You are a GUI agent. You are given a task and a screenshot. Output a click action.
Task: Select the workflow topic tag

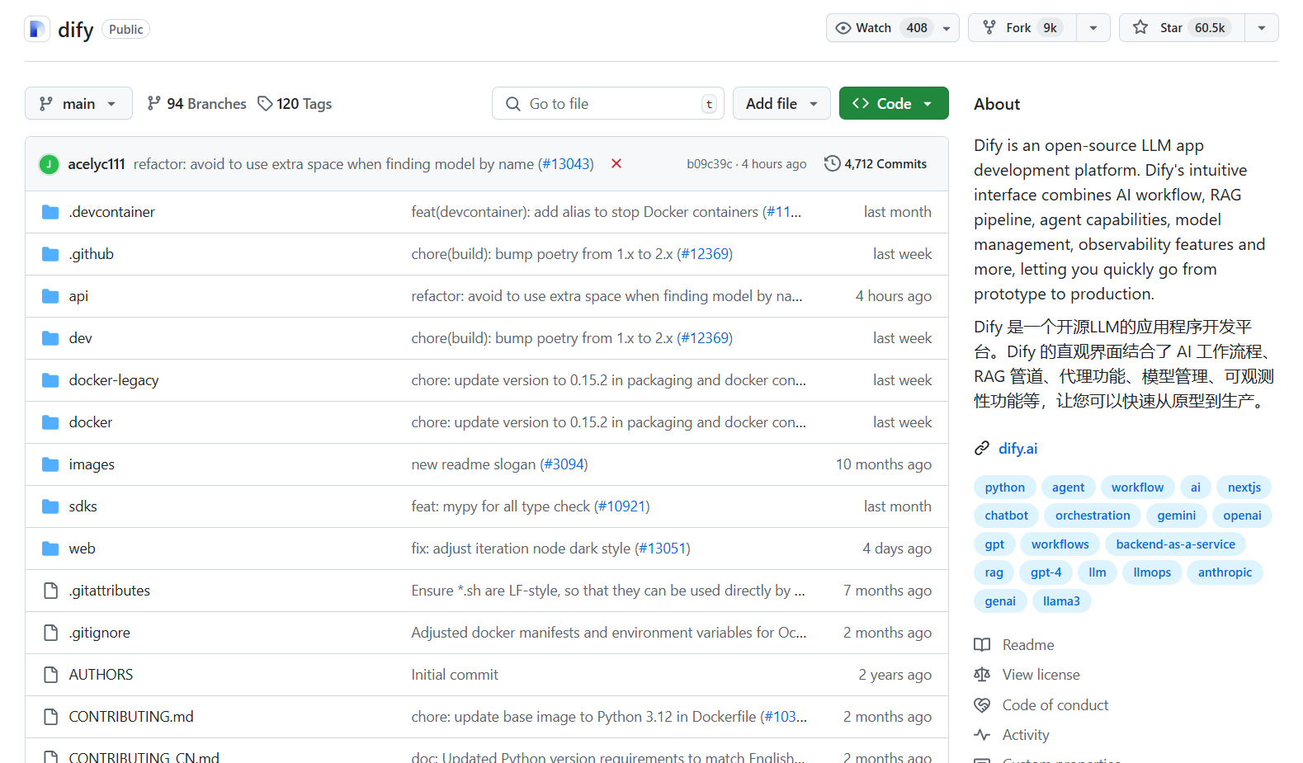click(1137, 487)
